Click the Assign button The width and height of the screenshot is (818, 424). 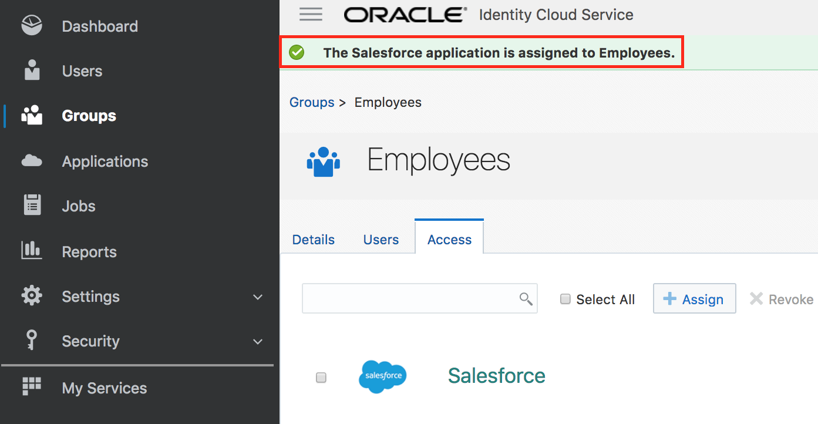click(x=694, y=298)
